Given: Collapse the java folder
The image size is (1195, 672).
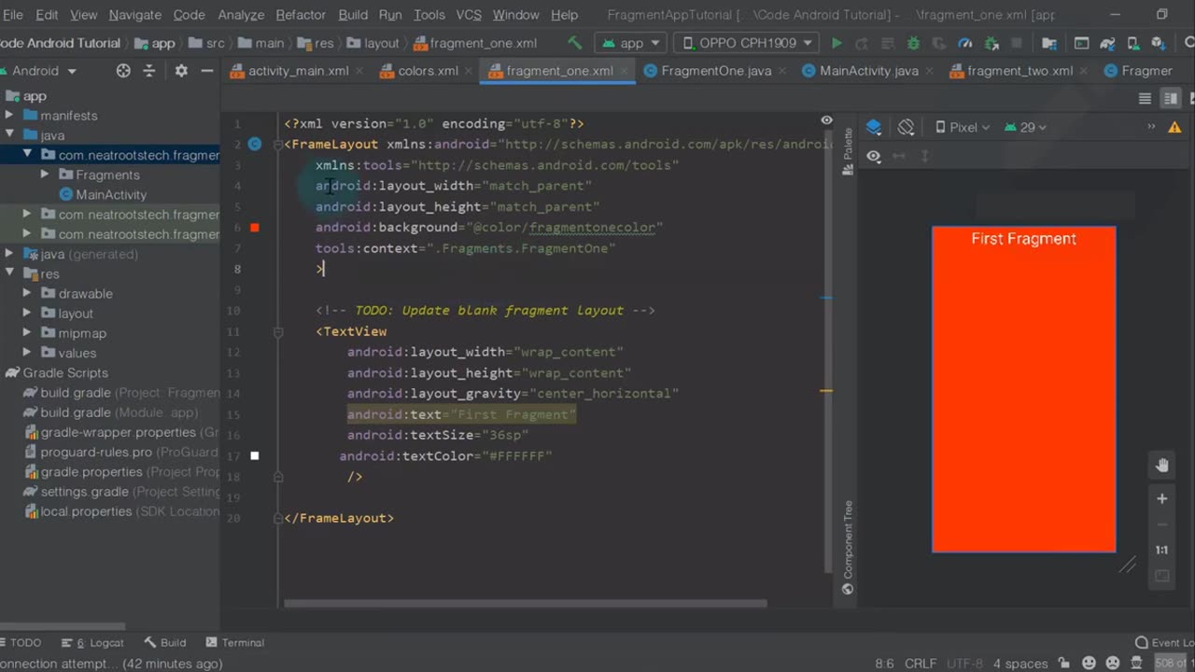Looking at the screenshot, I should [x=9, y=135].
